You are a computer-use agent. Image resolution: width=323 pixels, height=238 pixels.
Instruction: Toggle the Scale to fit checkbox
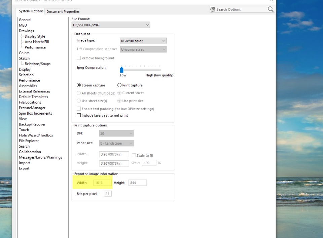(134, 155)
